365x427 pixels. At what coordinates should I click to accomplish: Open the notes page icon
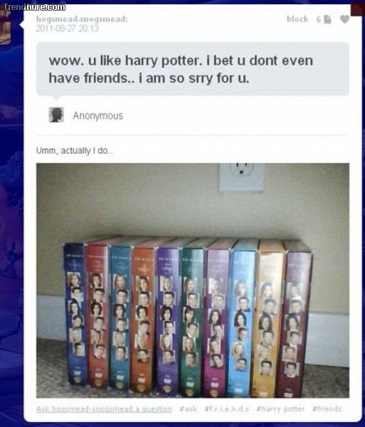click(x=328, y=19)
